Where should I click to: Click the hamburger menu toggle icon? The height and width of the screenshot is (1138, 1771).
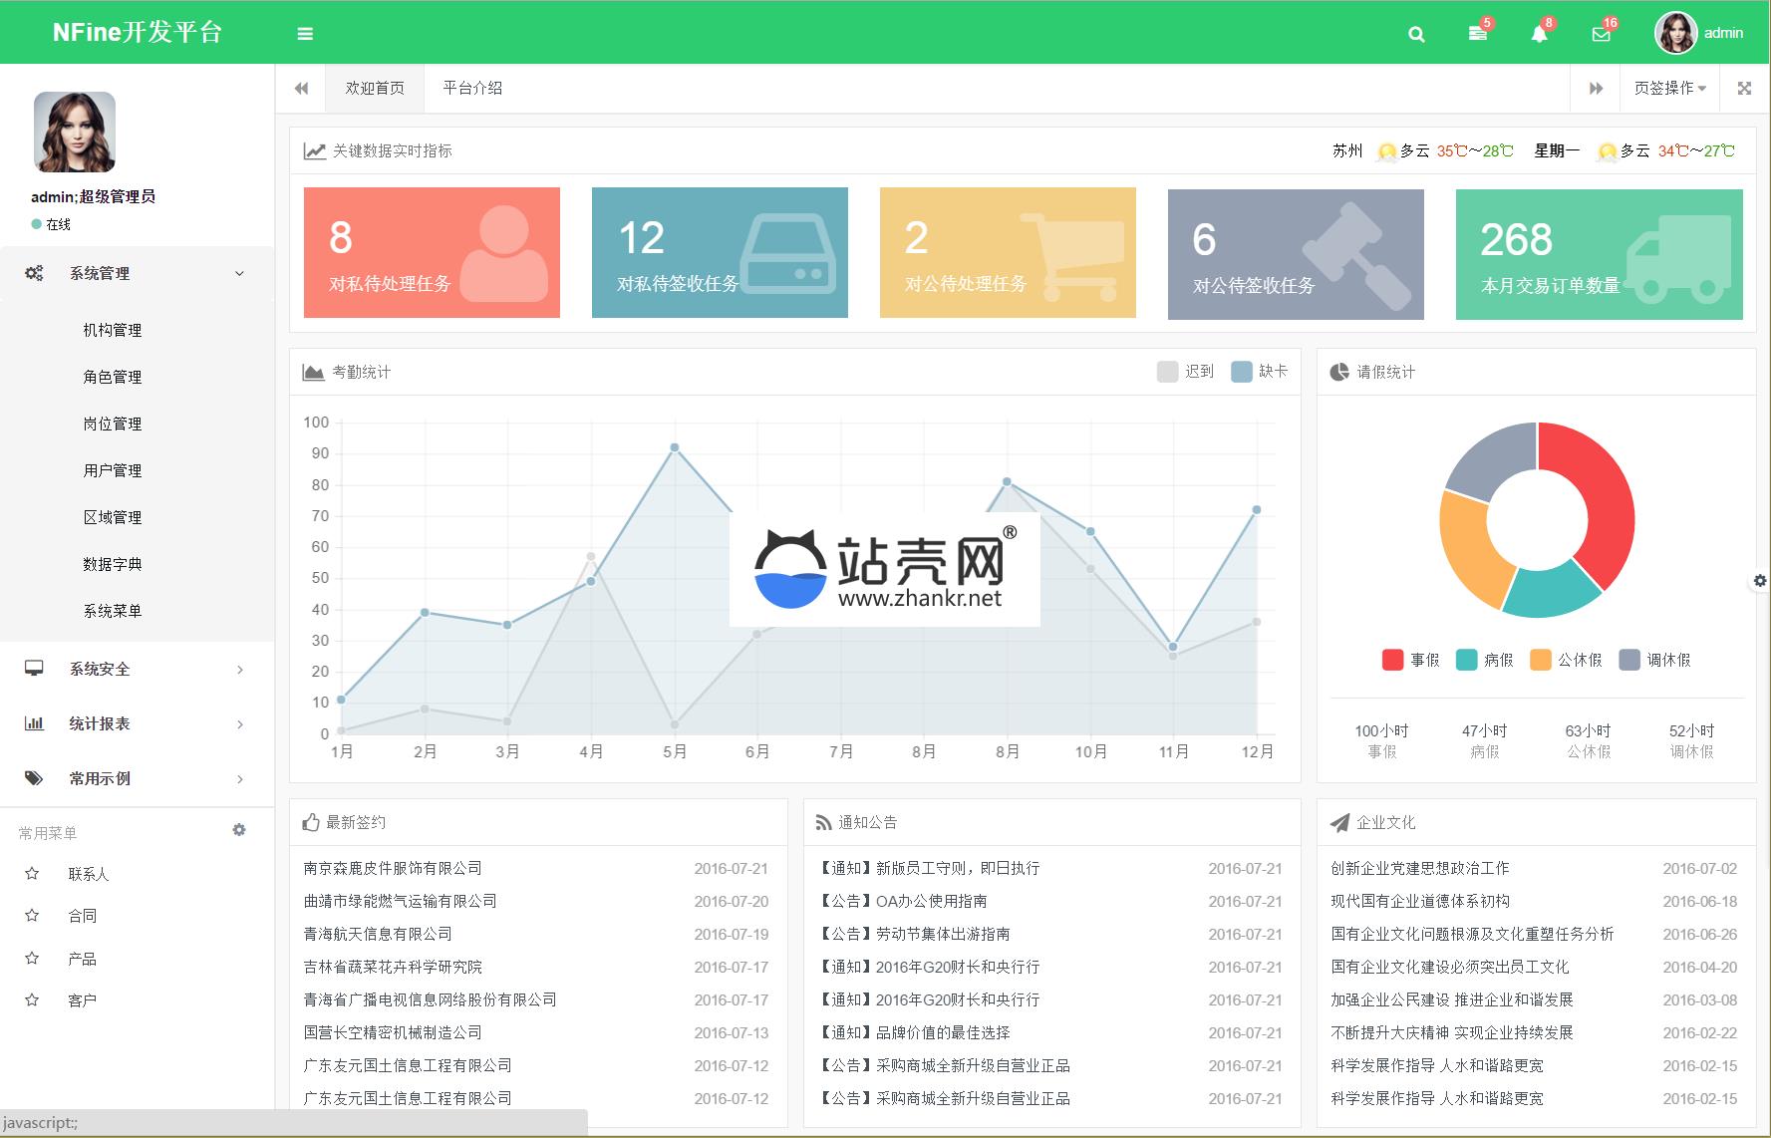(x=305, y=34)
